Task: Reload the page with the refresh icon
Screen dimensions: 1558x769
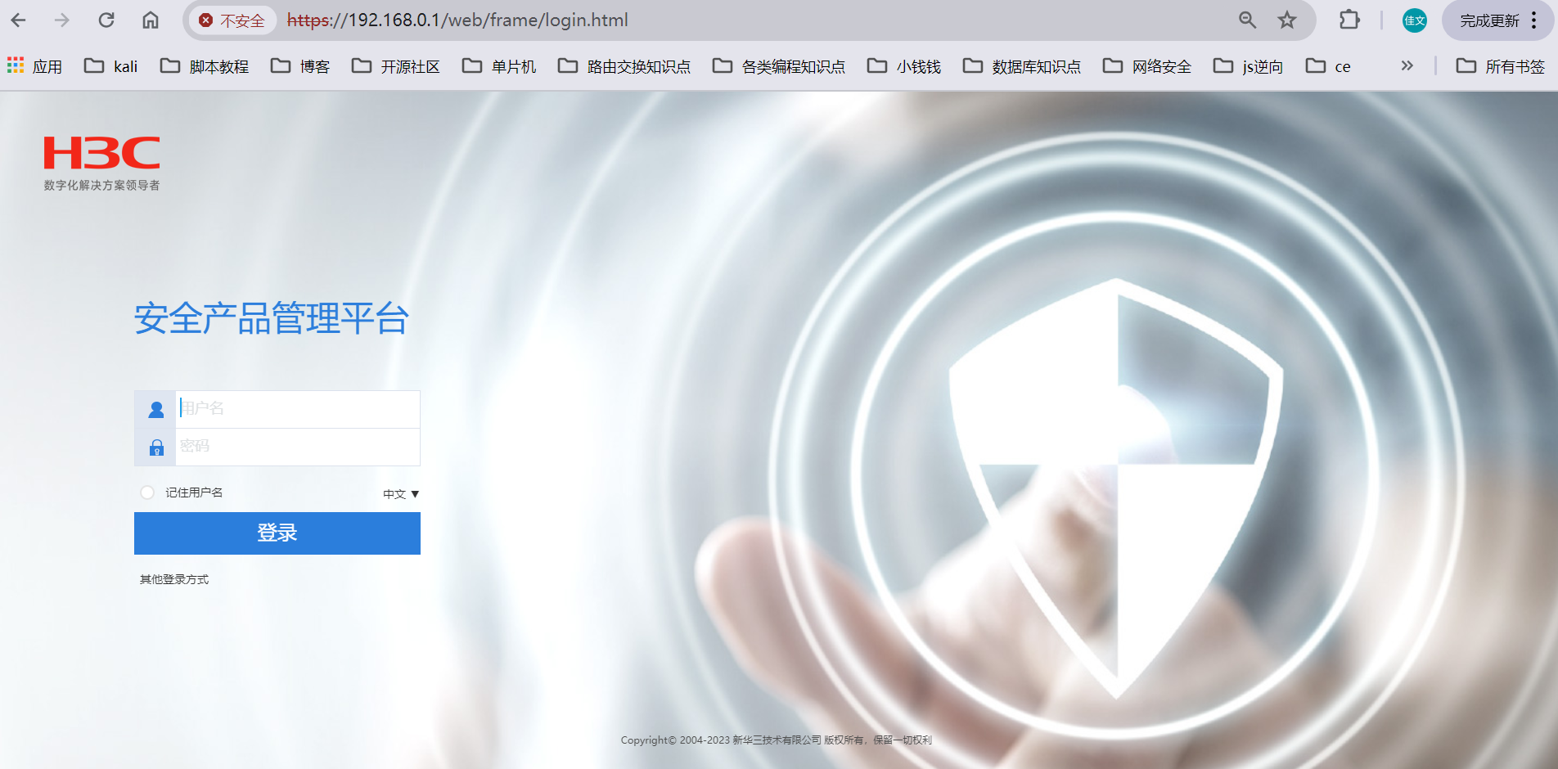Action: 106,20
